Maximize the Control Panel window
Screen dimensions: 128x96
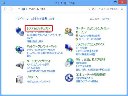coord(115,2)
